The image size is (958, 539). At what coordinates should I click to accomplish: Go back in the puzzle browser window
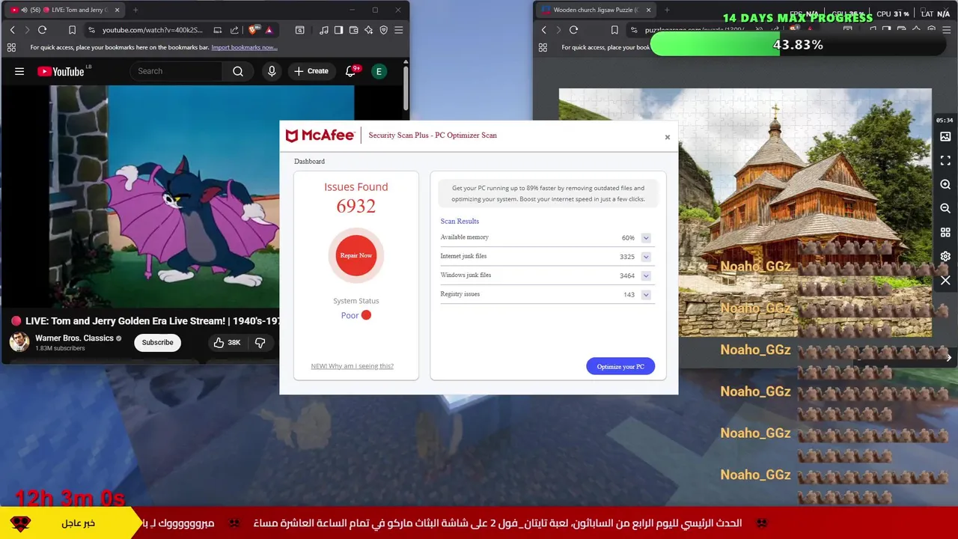(543, 30)
